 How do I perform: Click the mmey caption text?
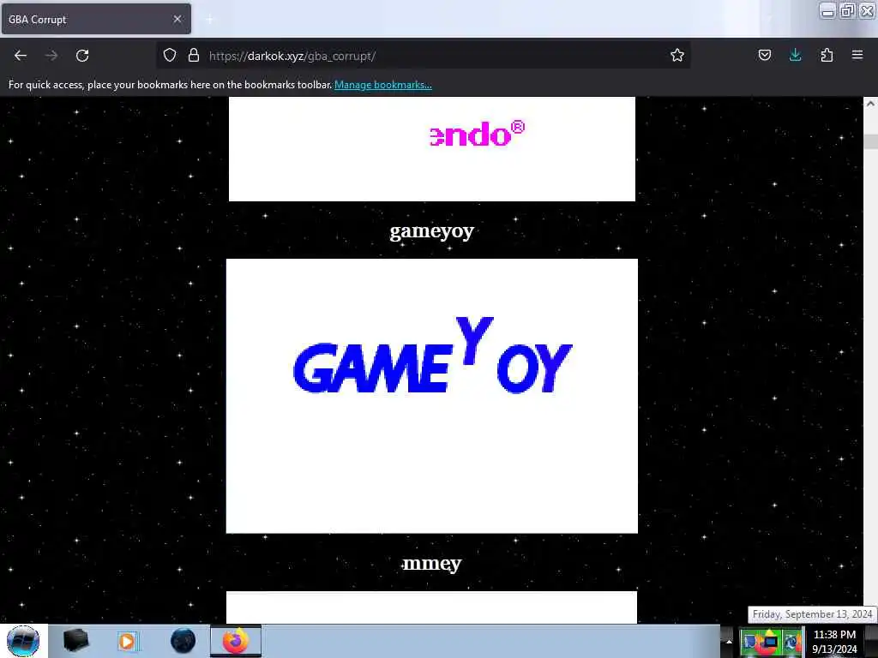tap(432, 564)
